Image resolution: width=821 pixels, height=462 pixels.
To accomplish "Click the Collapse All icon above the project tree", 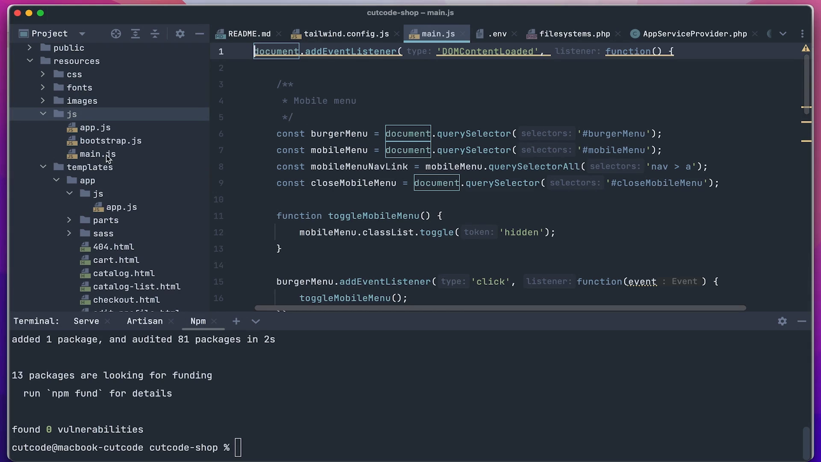I will (x=155, y=34).
